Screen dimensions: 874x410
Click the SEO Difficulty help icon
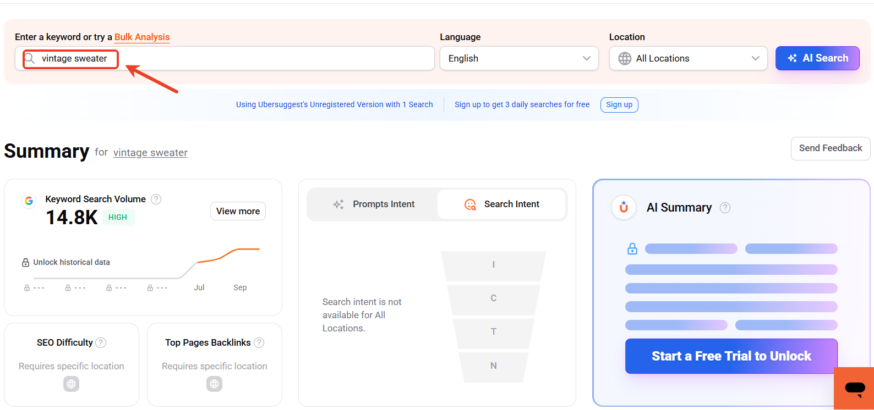(101, 342)
